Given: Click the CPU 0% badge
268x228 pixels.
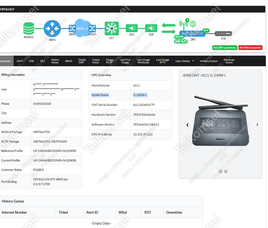Looking at the screenshot, I should pyautogui.click(x=179, y=37).
